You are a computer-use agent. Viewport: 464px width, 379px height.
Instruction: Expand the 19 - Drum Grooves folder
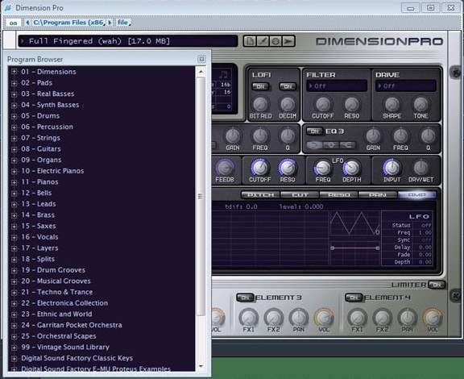(x=14, y=270)
